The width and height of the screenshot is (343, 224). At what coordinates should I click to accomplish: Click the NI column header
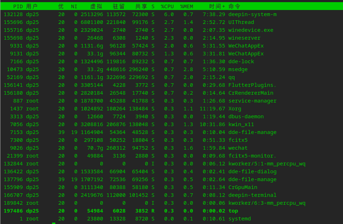[x=74, y=6]
